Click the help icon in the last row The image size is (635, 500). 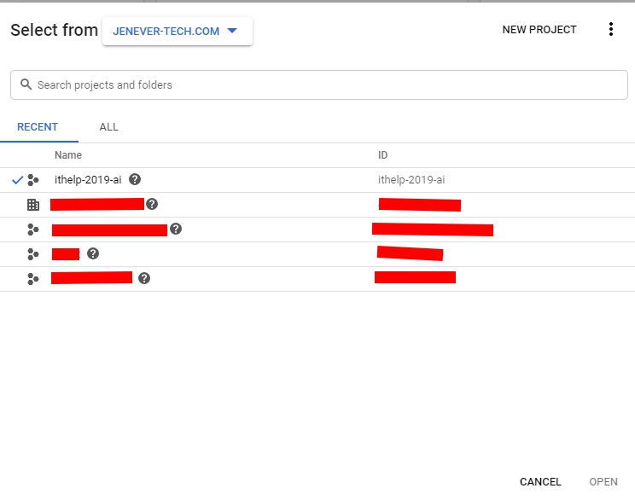click(144, 278)
